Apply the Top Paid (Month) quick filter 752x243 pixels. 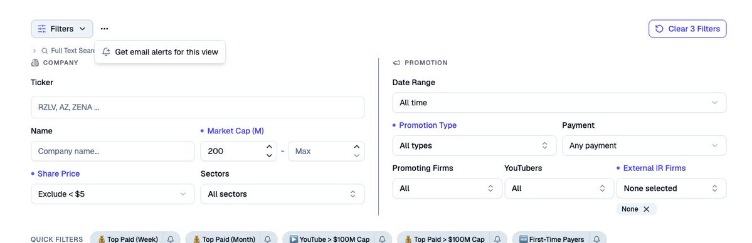point(223,239)
